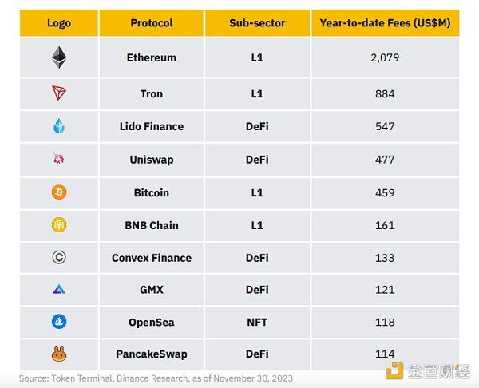Click the Sub-sector column header
479x388 pixels.
tap(257, 23)
